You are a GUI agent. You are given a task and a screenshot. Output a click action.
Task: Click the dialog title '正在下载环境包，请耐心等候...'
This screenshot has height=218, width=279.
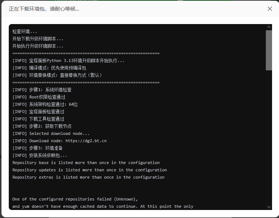tap(44, 9)
